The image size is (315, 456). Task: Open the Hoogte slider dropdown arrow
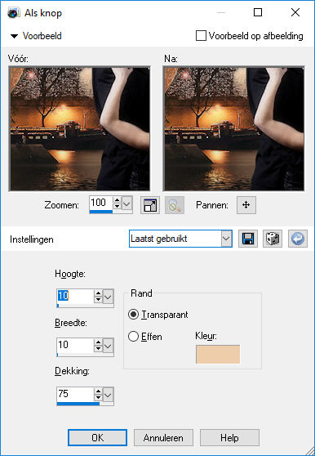pyautogui.click(x=108, y=297)
